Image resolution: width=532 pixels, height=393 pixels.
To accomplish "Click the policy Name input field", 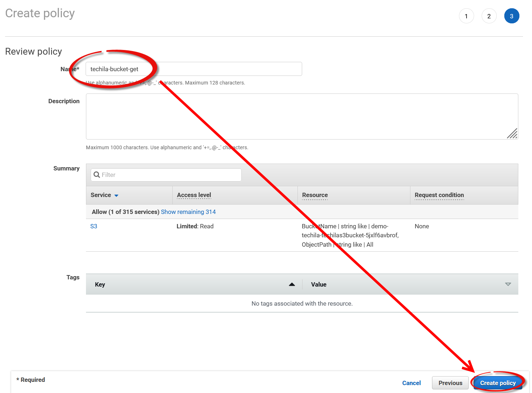I will click(216, 69).
